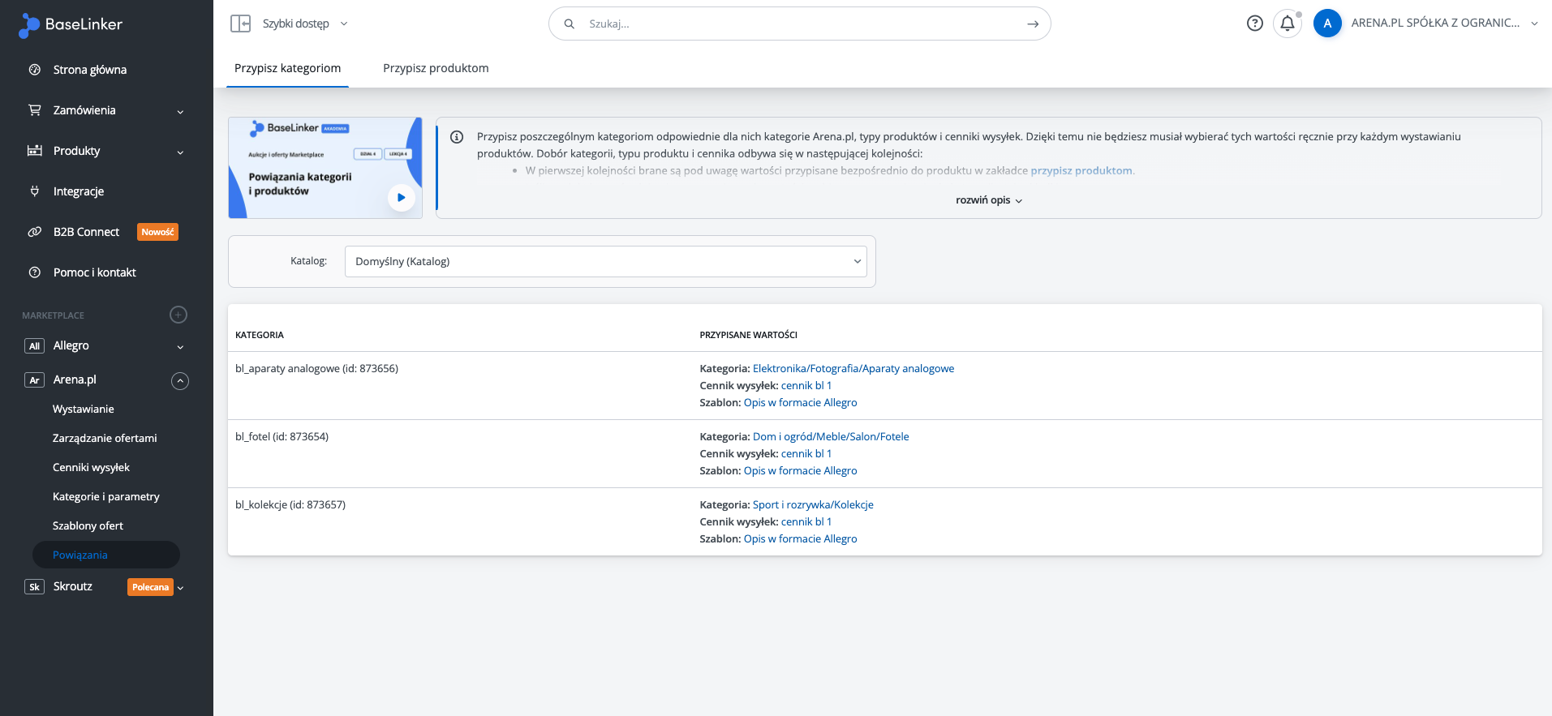This screenshot has height=716, width=1552.
Task: Click the Polecana badge next to Skroutz
Action: pos(150,587)
